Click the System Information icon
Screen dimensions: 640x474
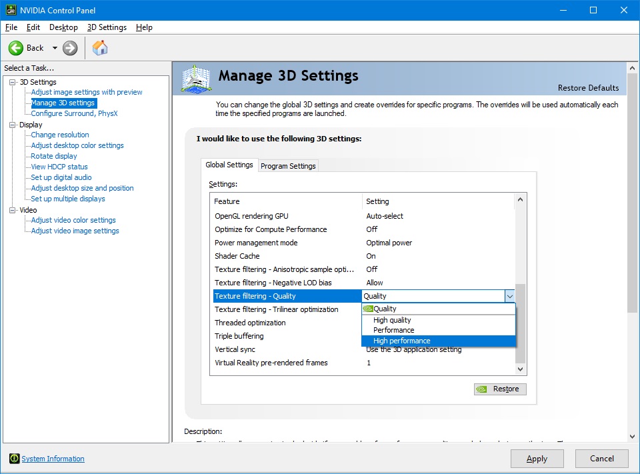coord(14,459)
